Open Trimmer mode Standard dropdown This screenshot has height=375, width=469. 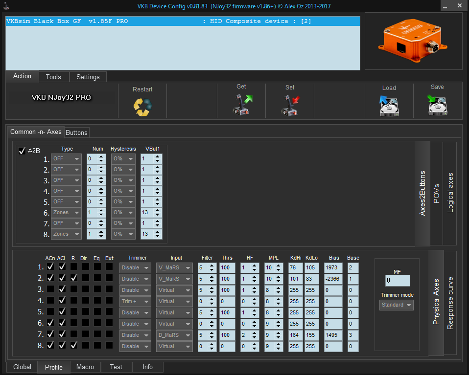pyautogui.click(x=397, y=305)
